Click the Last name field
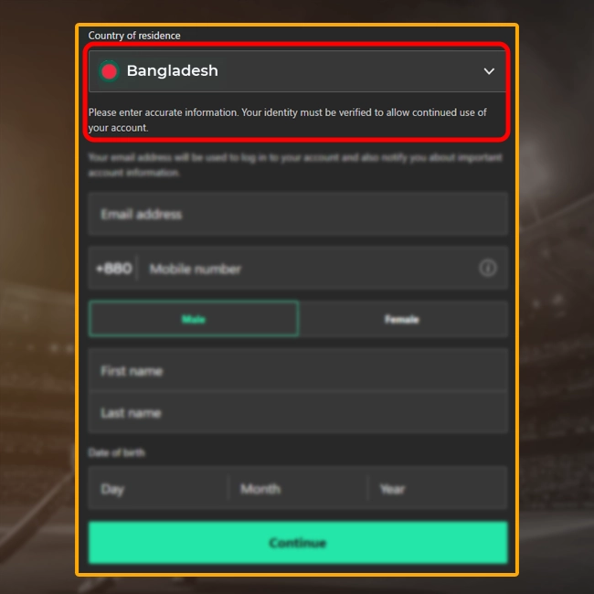The width and height of the screenshot is (594, 594). (x=298, y=412)
